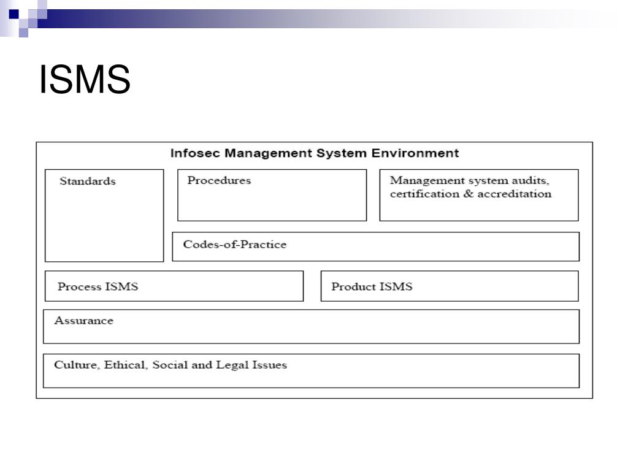Select the Procedures box label

[x=219, y=180]
